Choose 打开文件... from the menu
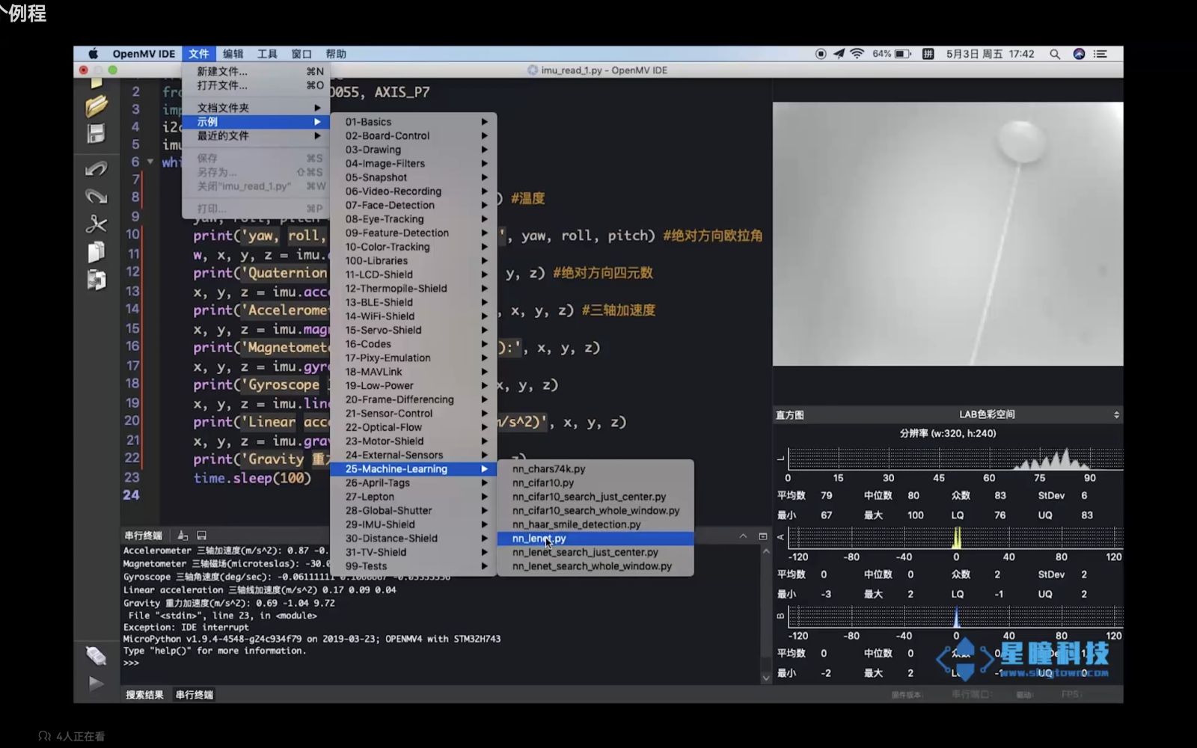 [x=255, y=85]
